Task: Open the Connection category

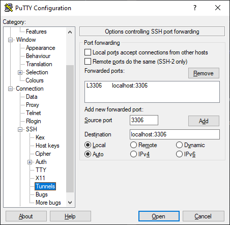Action: 30,89
